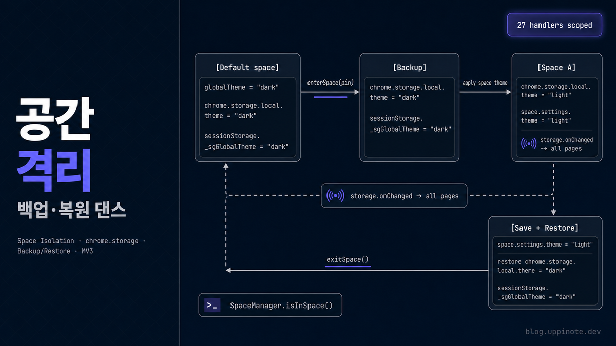Select the [Save + Restore] box title
Viewport: 616px width, 346px height.
pos(545,228)
